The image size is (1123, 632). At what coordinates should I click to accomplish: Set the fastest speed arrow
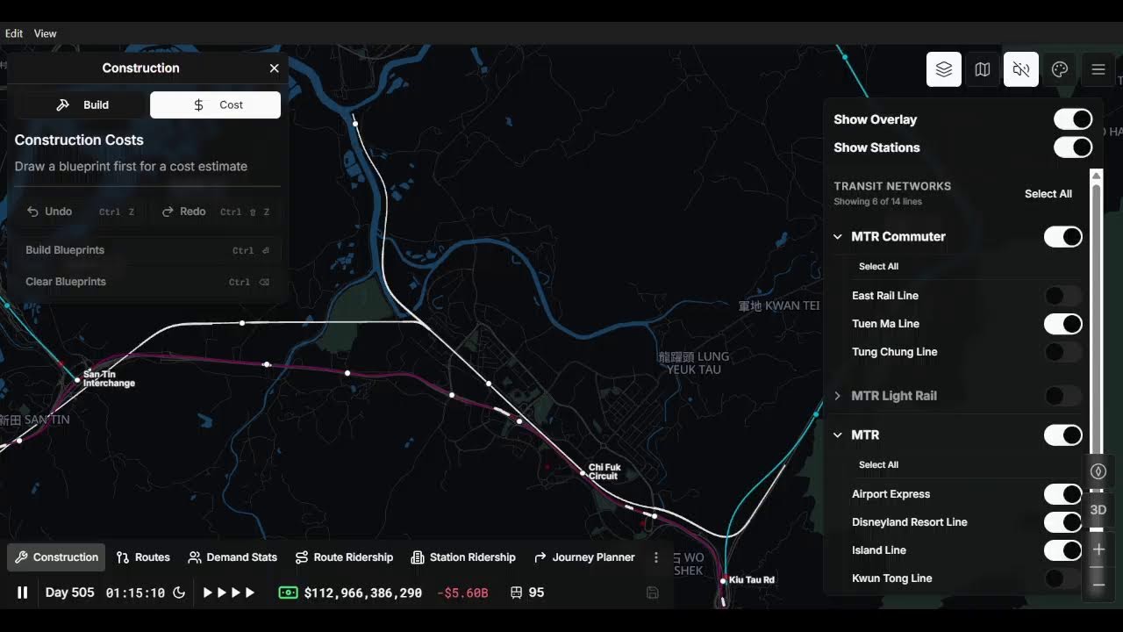tap(250, 592)
